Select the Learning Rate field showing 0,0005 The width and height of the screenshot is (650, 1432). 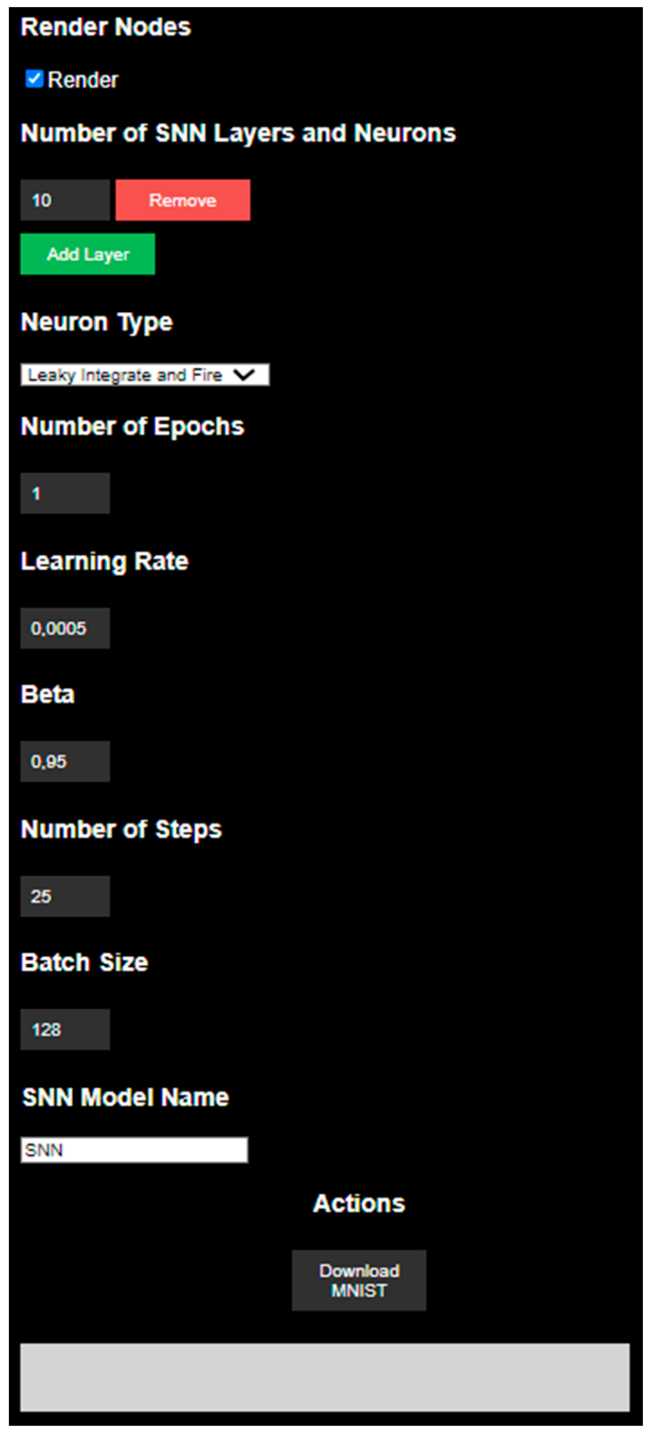pos(65,628)
